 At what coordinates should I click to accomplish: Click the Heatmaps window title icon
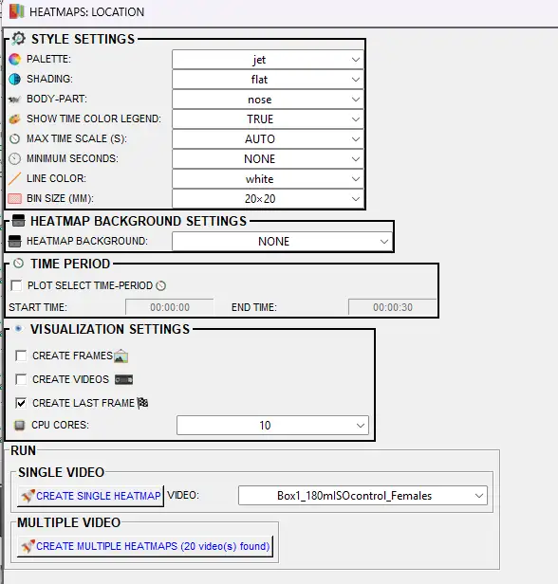pos(17,11)
